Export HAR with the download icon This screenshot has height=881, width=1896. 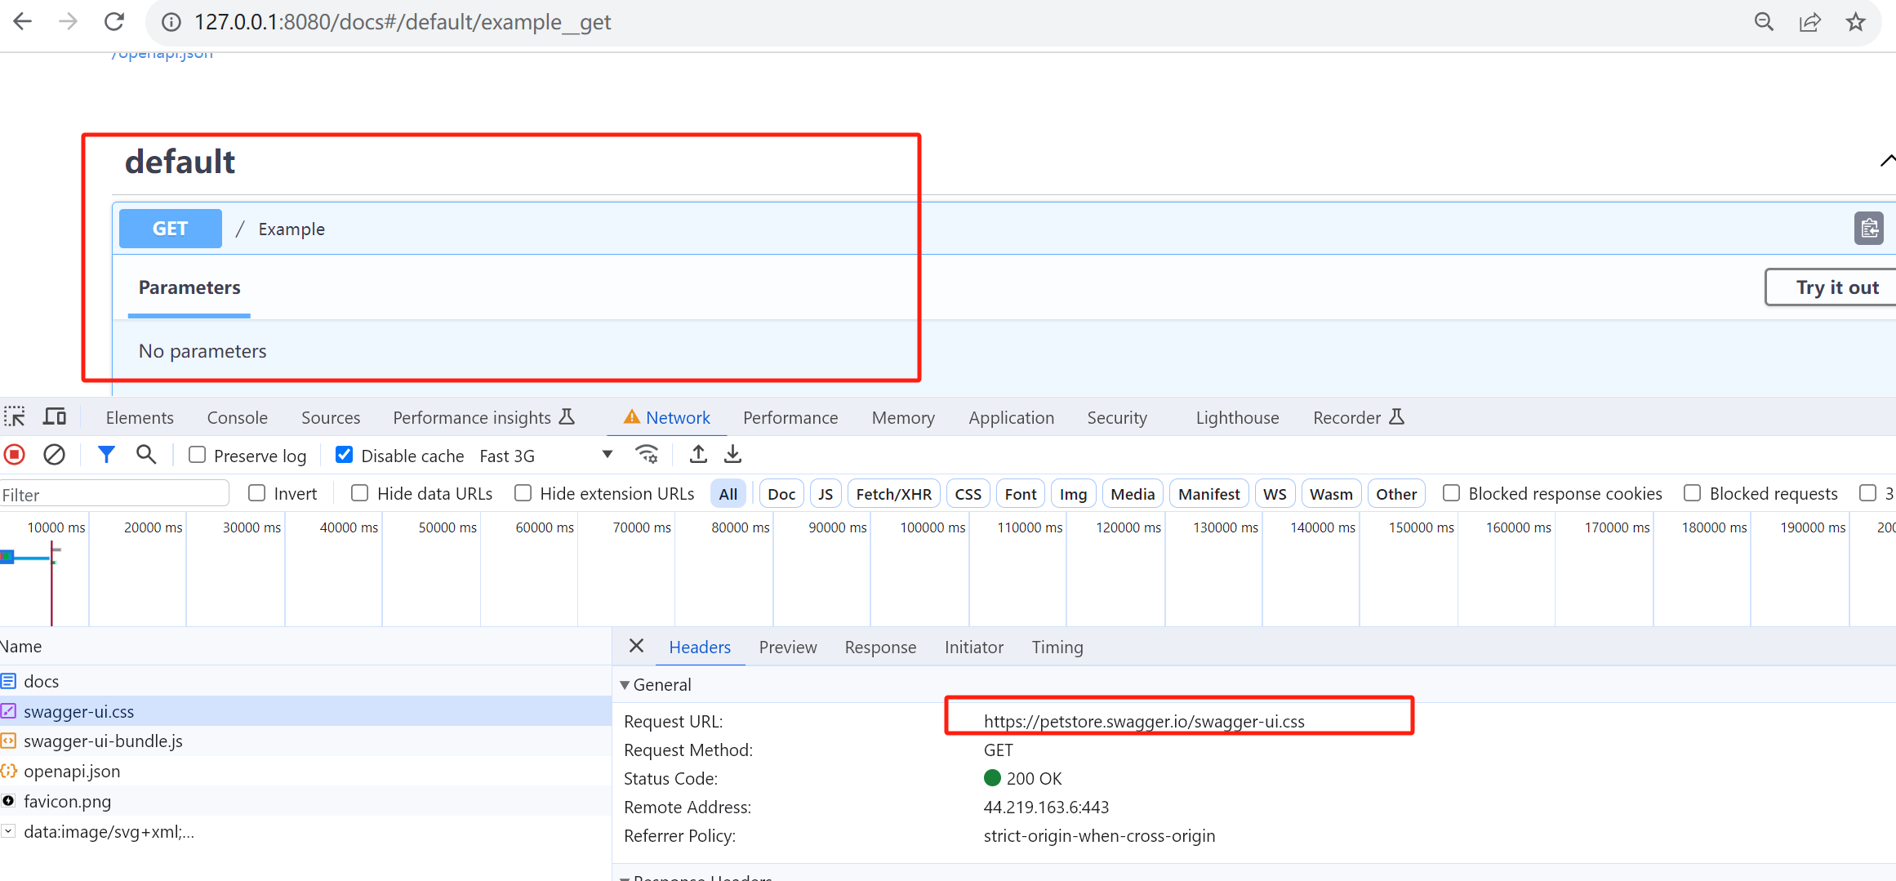[x=733, y=455]
